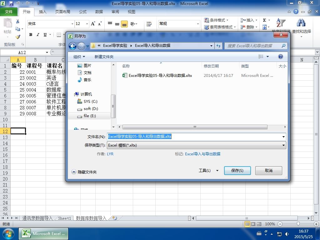Select Pictures in the navigation pane
Image resolution: width=320 pixels, height=240 pixels.
click(x=84, y=66)
